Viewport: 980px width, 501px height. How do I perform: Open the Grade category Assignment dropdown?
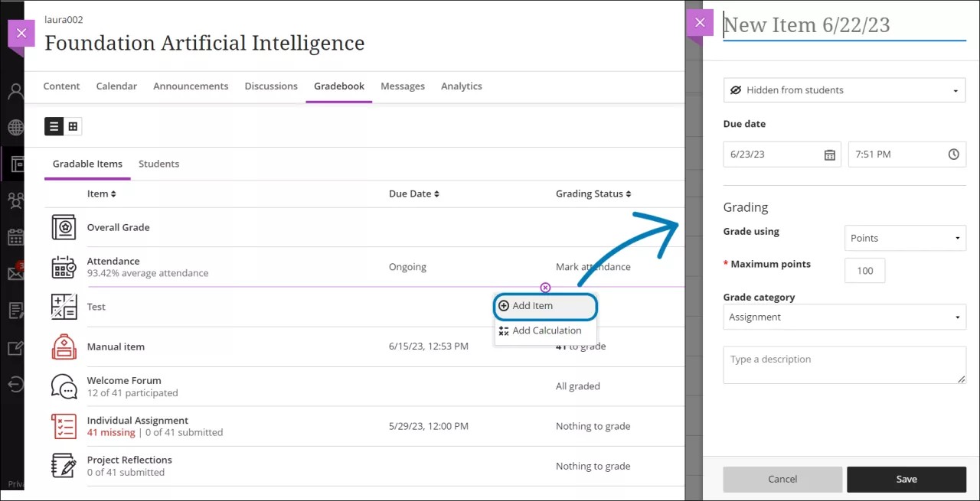tap(844, 317)
